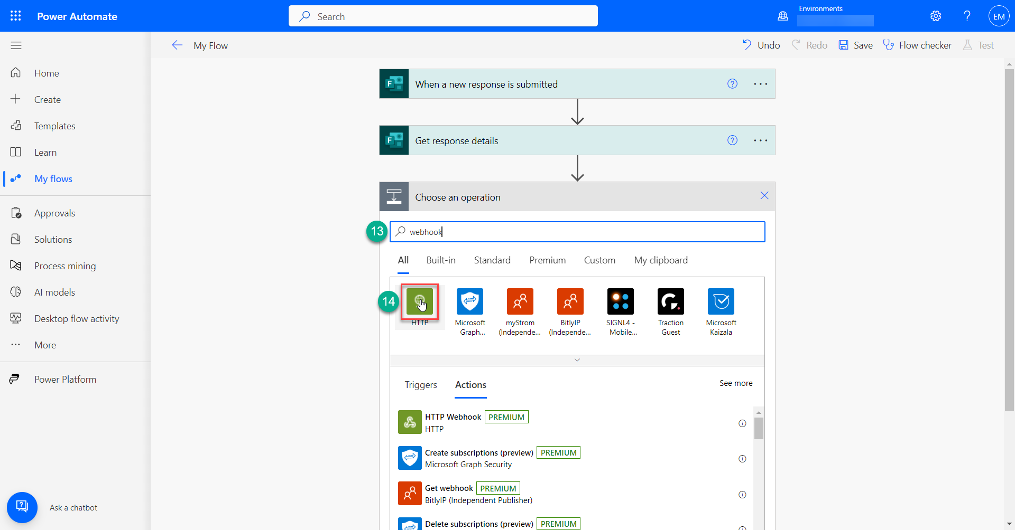Select the HTTP connector icon

420,301
